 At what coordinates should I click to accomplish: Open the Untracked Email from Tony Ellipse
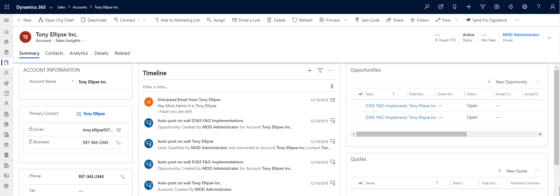pyautogui.click(x=189, y=100)
